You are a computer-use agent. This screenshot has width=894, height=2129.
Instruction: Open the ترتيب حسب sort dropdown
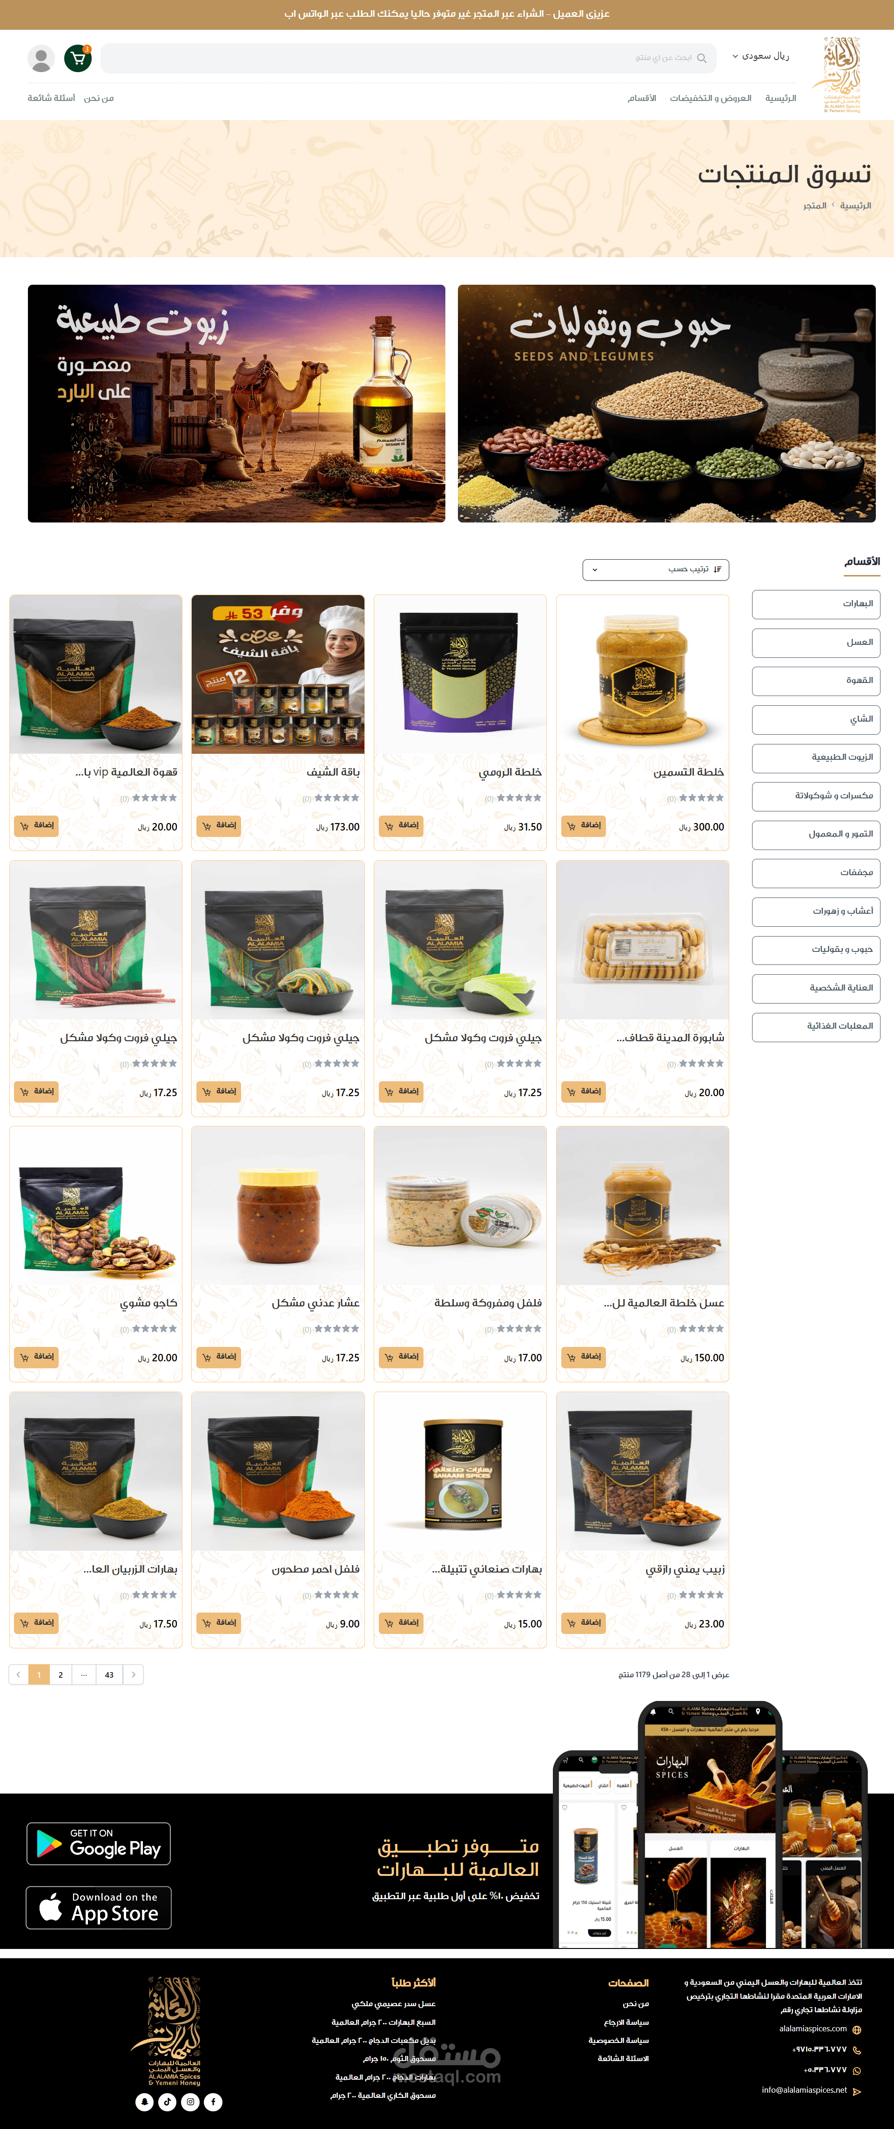(655, 569)
